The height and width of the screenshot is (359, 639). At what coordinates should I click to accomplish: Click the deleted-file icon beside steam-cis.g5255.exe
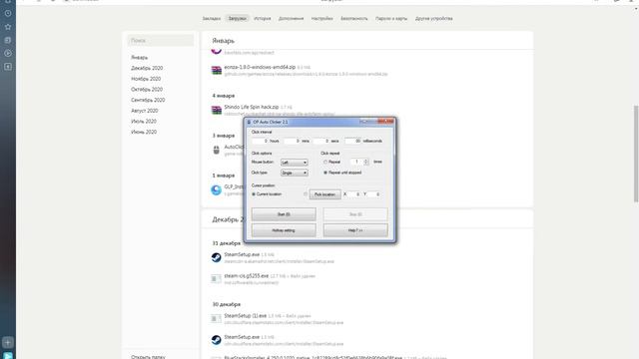click(x=216, y=279)
